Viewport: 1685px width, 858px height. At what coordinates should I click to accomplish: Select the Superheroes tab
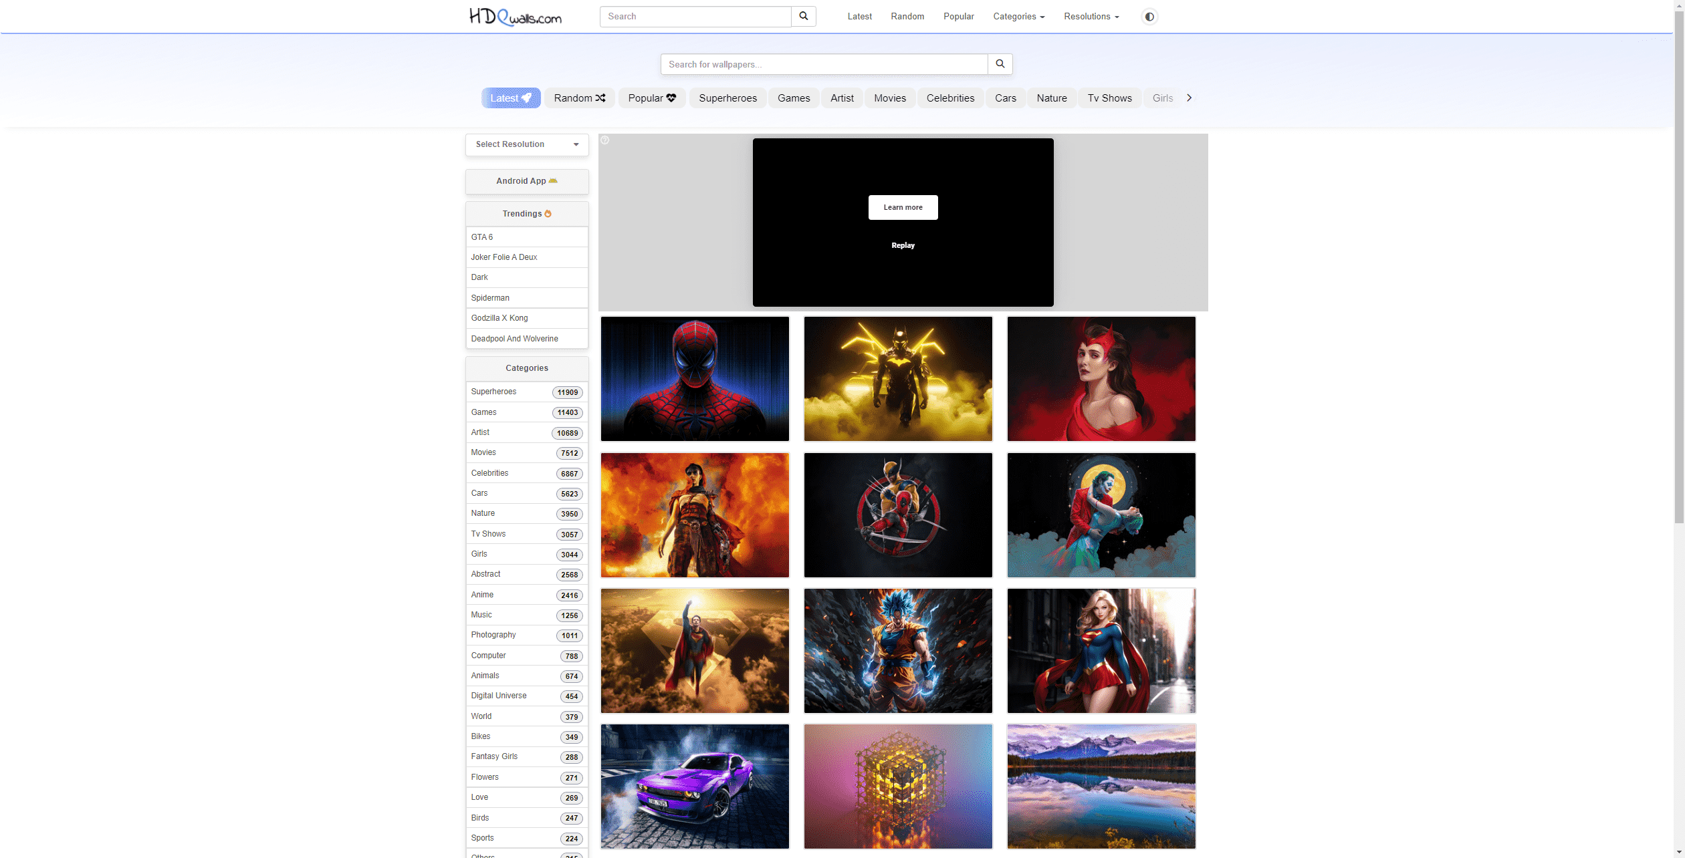tap(728, 98)
